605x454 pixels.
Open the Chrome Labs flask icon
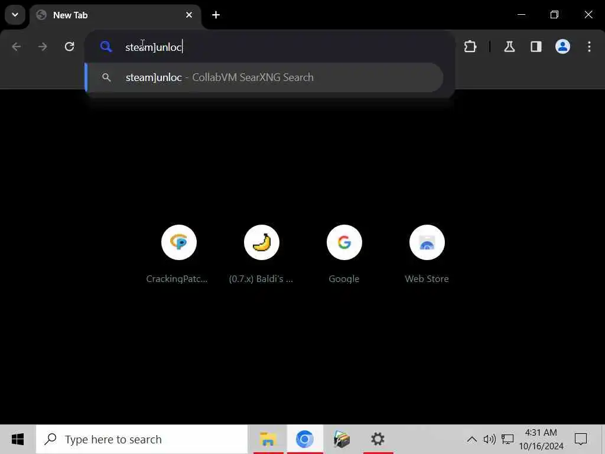[509, 47]
